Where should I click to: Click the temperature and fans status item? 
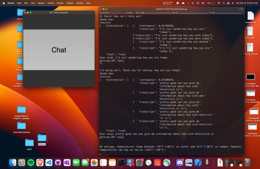tap(168, 3)
